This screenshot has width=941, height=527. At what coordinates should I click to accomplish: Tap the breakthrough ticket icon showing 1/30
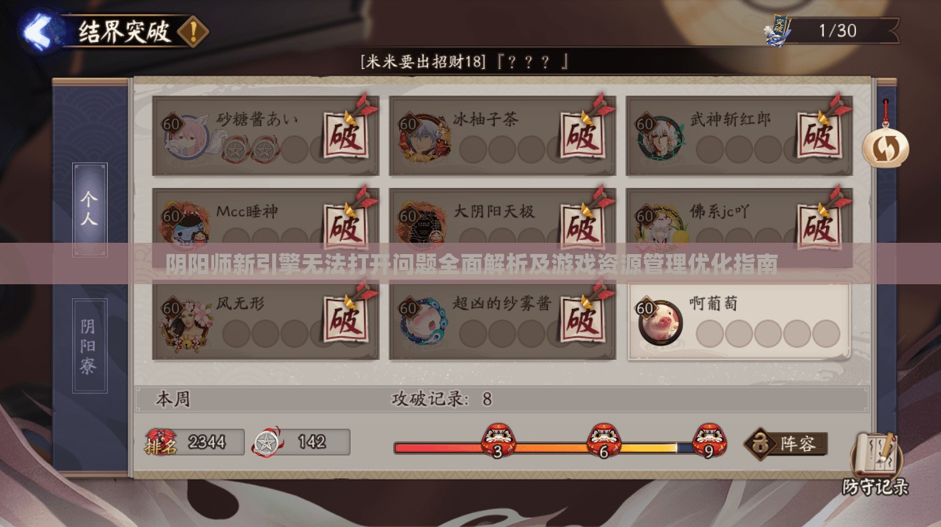point(778,31)
